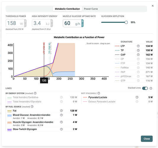Click the Close button
Viewport: 158px width, 148px height.
pyautogui.click(x=147, y=139)
